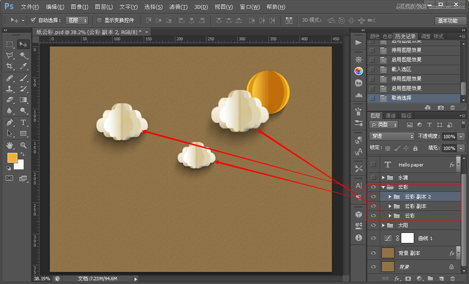Image resolution: width=469 pixels, height=284 pixels.
Task: Hide the 背景 layer
Action: [373, 267]
